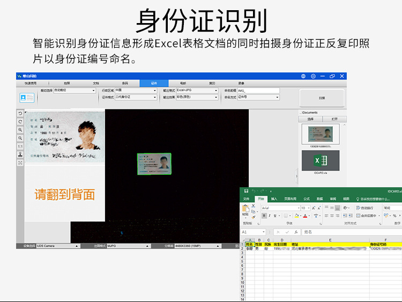Image resolution: width=402 pixels, height=302 pixels.
Task: Open the Excel 文件 tab
Action: pyautogui.click(x=246, y=199)
